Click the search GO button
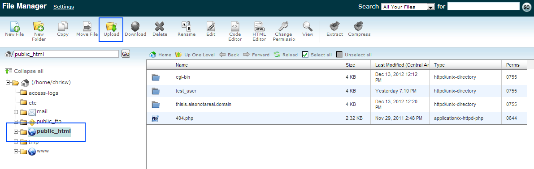 pyautogui.click(x=526, y=7)
